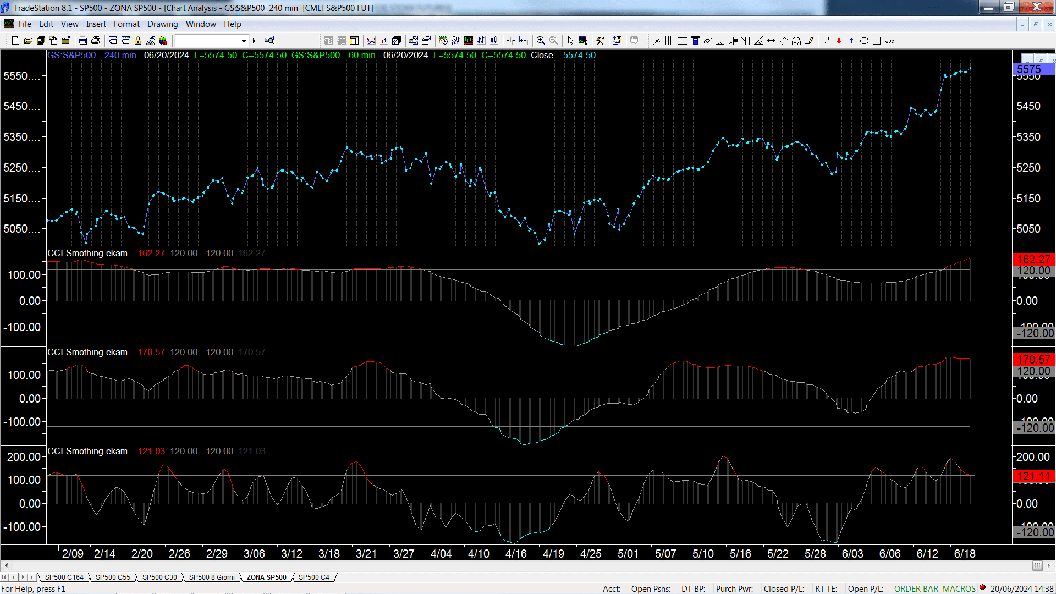Open the View menu
Viewport: 1056px width, 594px height.
click(x=70, y=24)
